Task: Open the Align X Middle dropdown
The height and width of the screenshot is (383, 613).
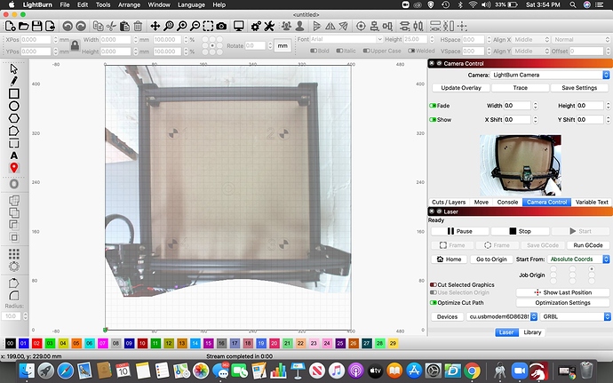Action: (531, 39)
